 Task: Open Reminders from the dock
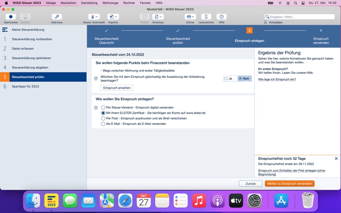[180, 200]
